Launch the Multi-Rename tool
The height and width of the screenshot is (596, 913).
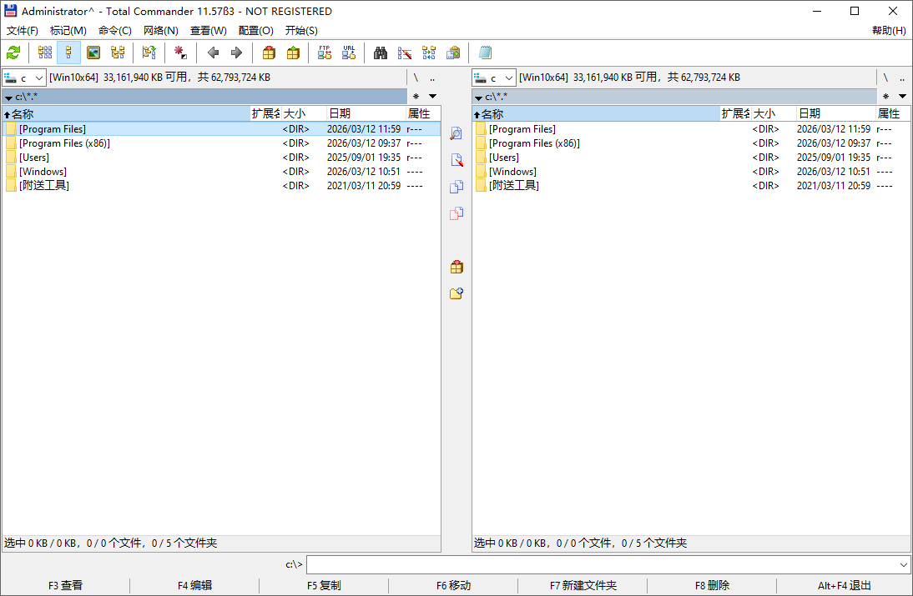(x=405, y=53)
